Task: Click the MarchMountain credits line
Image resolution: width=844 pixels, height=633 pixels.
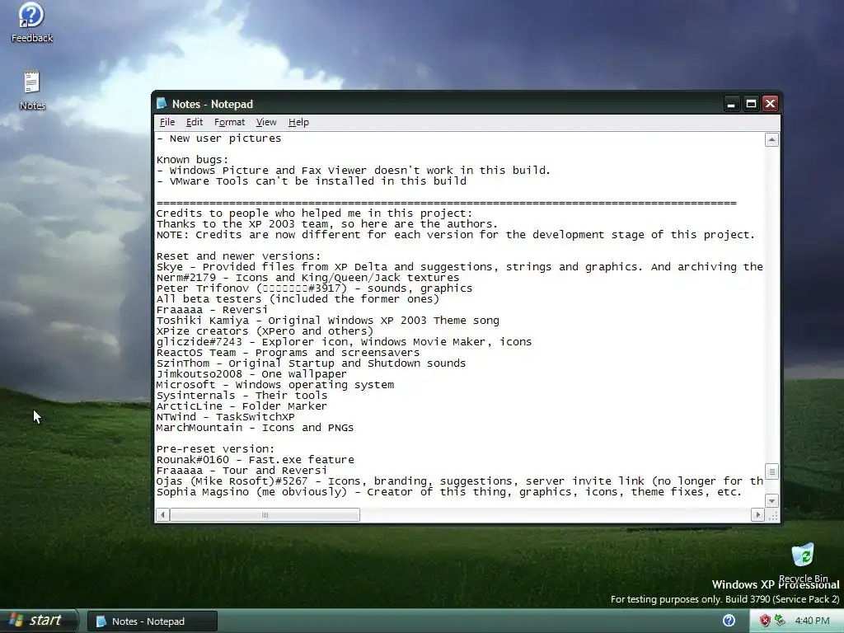Action: coord(256,428)
